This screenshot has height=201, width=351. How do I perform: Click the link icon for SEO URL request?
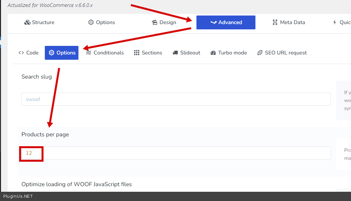[x=260, y=53]
